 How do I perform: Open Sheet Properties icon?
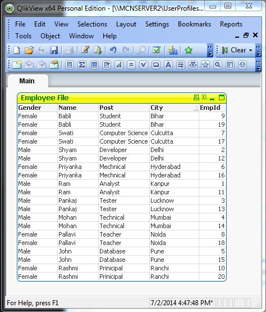point(54,65)
